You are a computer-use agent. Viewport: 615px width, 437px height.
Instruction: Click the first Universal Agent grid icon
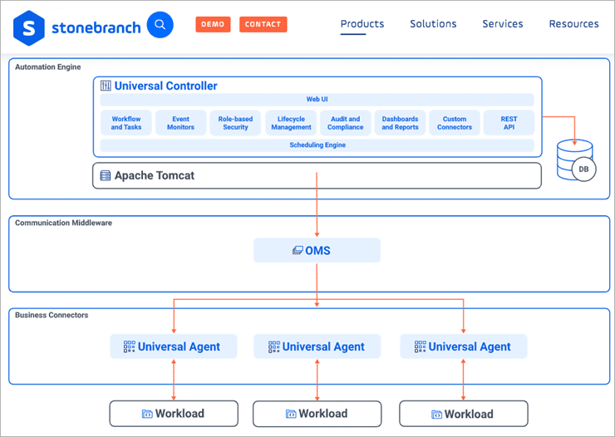pyautogui.click(x=130, y=346)
